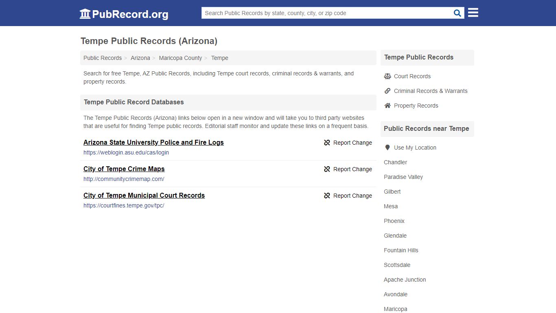Open Avondale public records
The image size is (556, 313).
[x=396, y=294]
